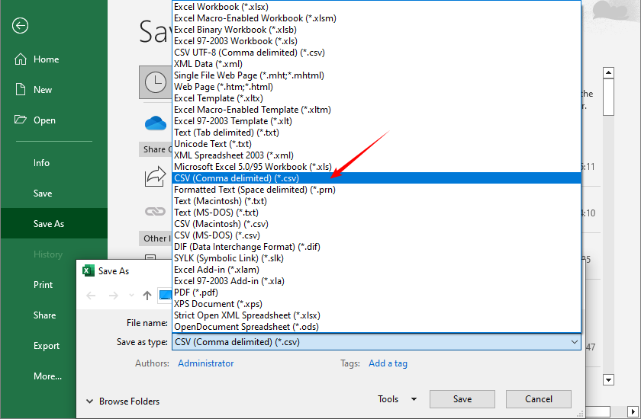641x419 pixels.
Task: Click the Open folder icon
Action: click(x=21, y=120)
